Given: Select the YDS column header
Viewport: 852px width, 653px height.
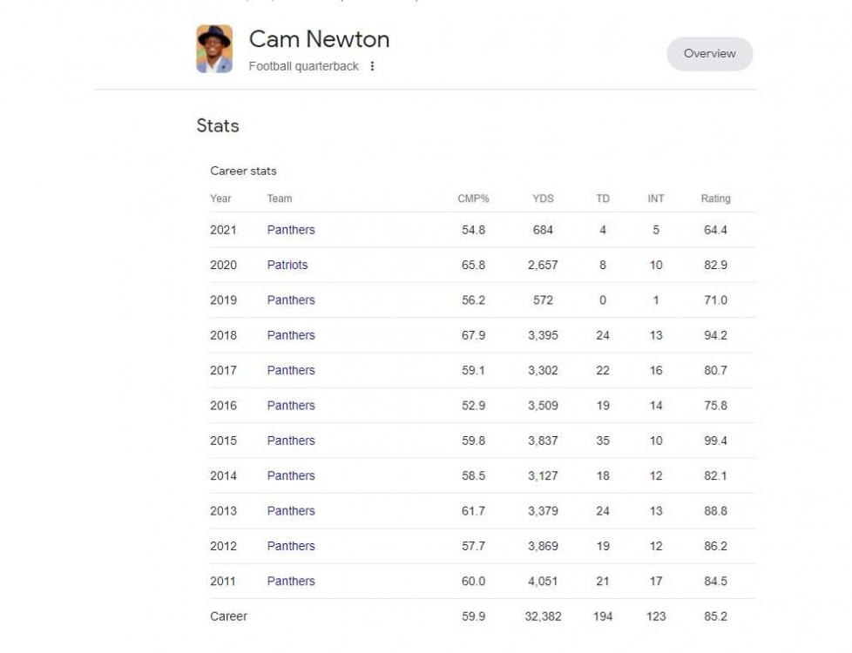Looking at the screenshot, I should pyautogui.click(x=544, y=199).
